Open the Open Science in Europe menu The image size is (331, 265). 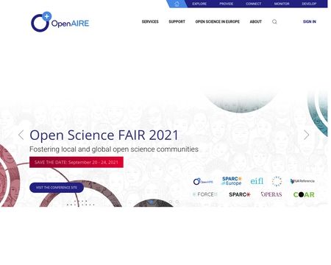coord(218,21)
